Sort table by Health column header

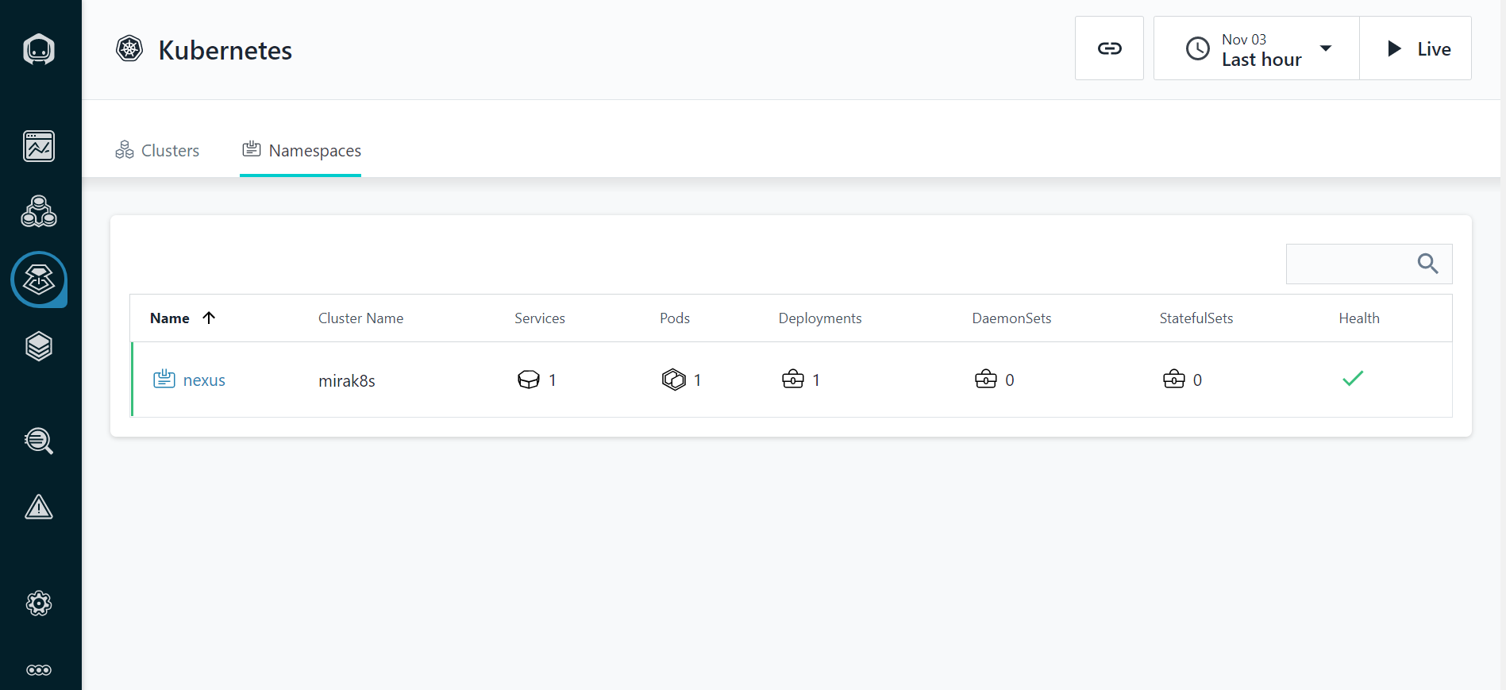1358,318
